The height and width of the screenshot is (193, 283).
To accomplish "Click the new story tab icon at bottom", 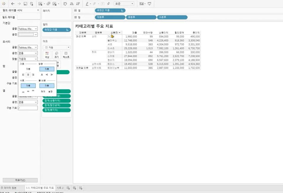I will [81, 188].
